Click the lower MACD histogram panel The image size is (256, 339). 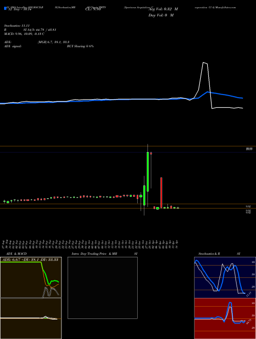[31, 318]
